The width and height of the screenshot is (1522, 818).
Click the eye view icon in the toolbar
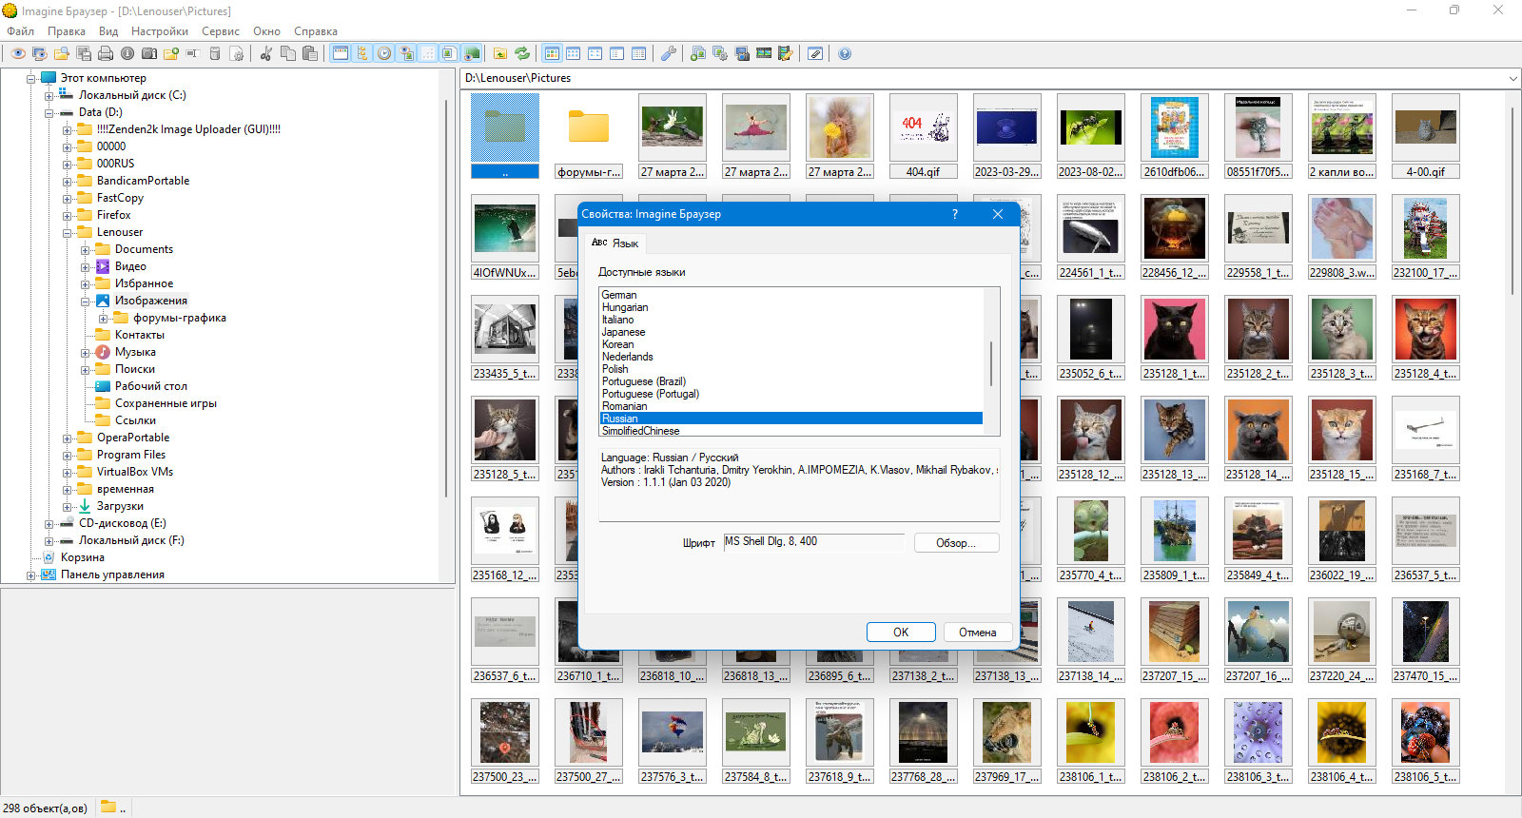click(18, 53)
